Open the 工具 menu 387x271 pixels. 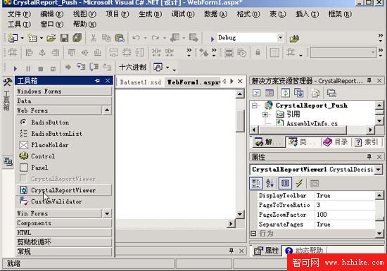click(x=19, y=24)
